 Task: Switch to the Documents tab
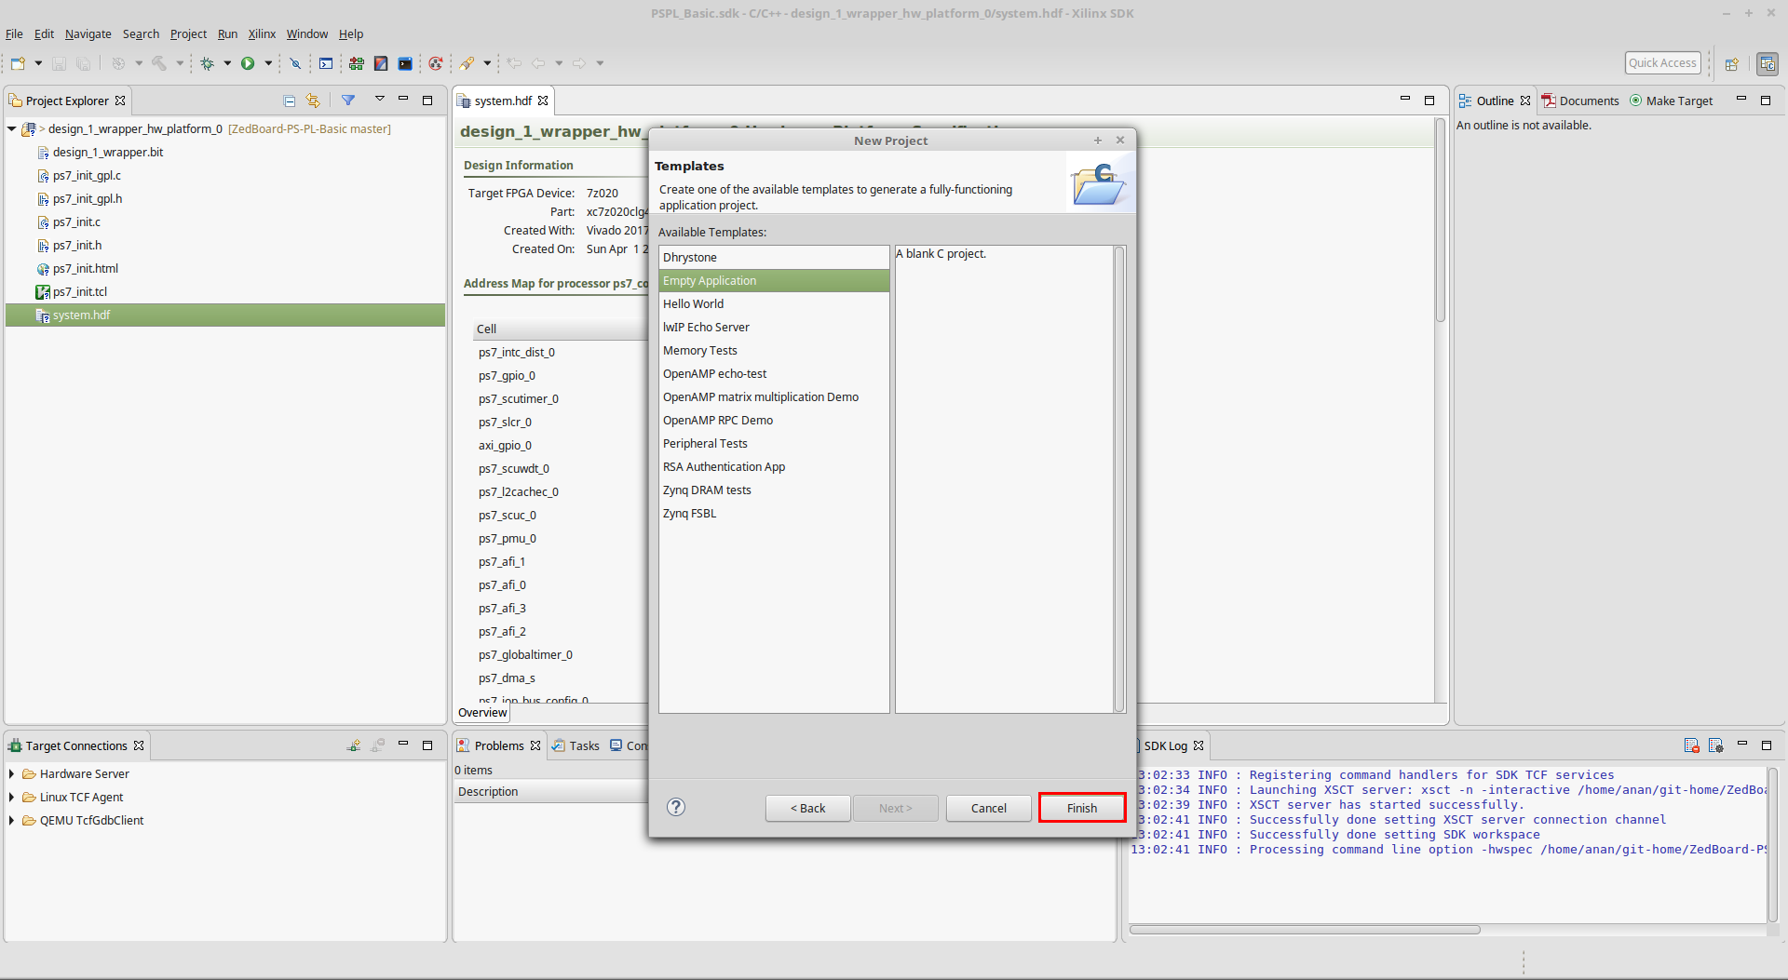(1580, 101)
